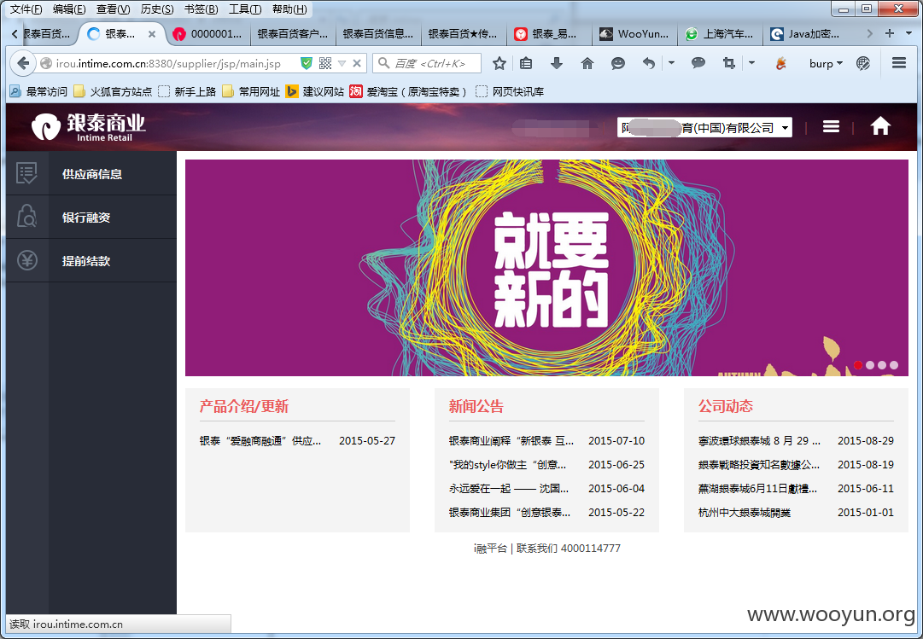Select the third banner carousel dot
This screenshot has height=639, width=923.
pos(882,365)
